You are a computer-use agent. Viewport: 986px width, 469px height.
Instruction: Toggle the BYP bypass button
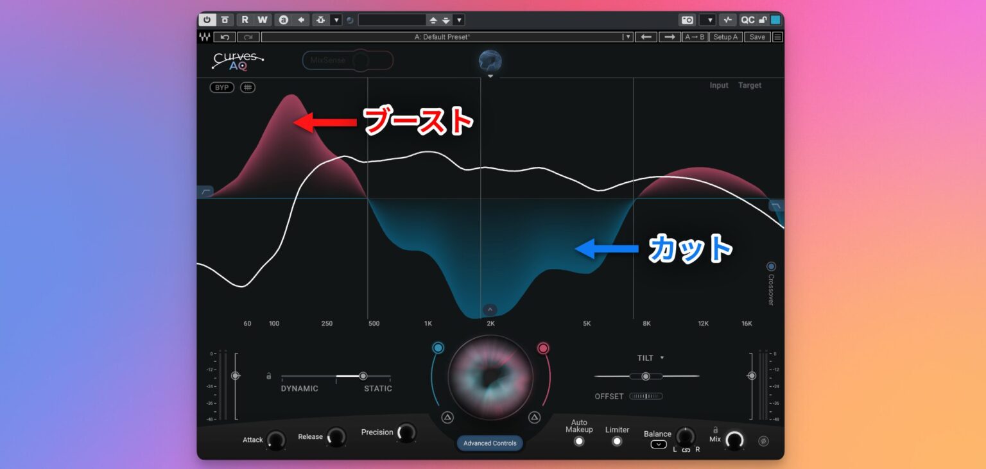point(221,87)
